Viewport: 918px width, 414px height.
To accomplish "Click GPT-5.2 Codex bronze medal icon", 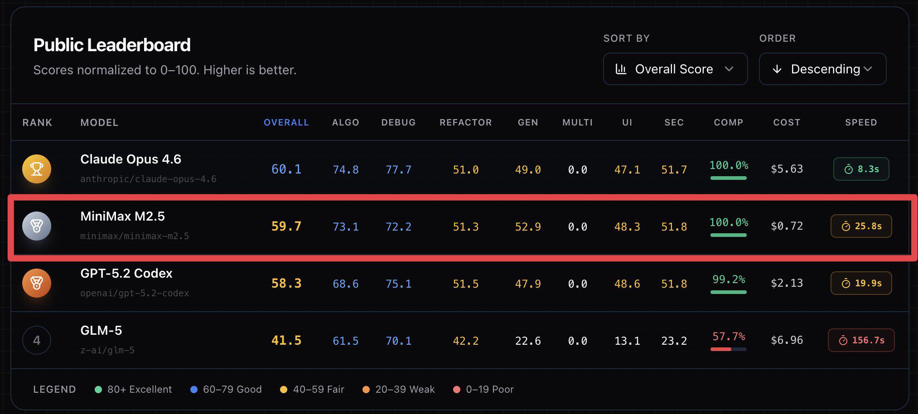I will click(x=37, y=283).
